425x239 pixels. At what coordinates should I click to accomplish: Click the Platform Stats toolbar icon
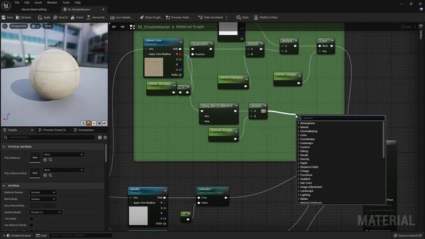point(266,17)
